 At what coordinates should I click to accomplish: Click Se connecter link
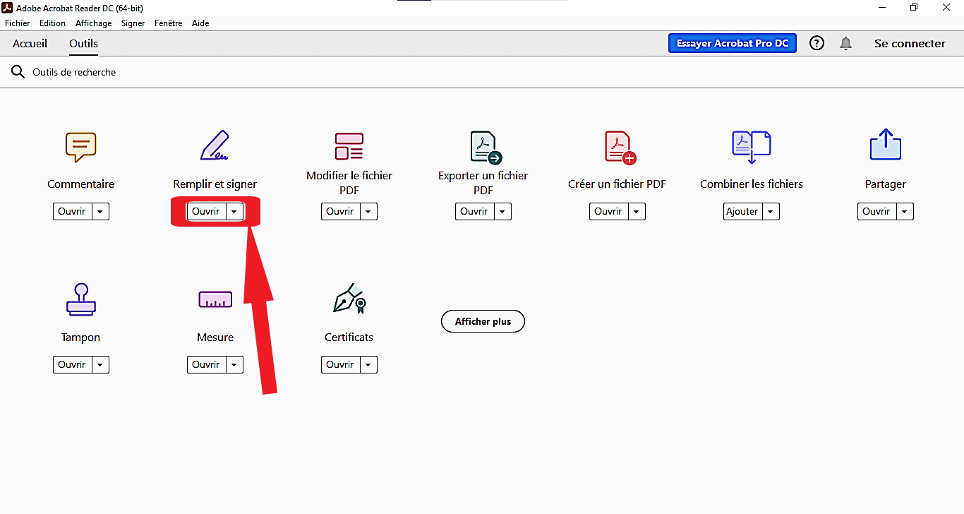(910, 43)
